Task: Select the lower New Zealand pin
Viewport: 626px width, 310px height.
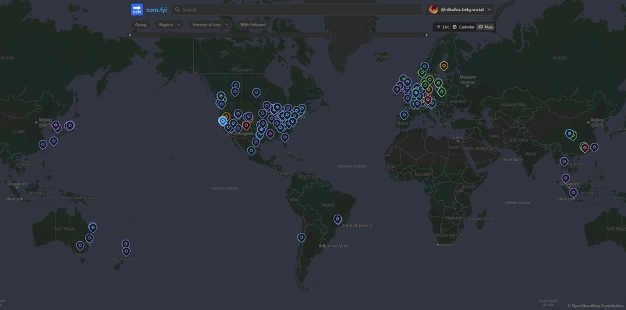Action: [x=126, y=252]
